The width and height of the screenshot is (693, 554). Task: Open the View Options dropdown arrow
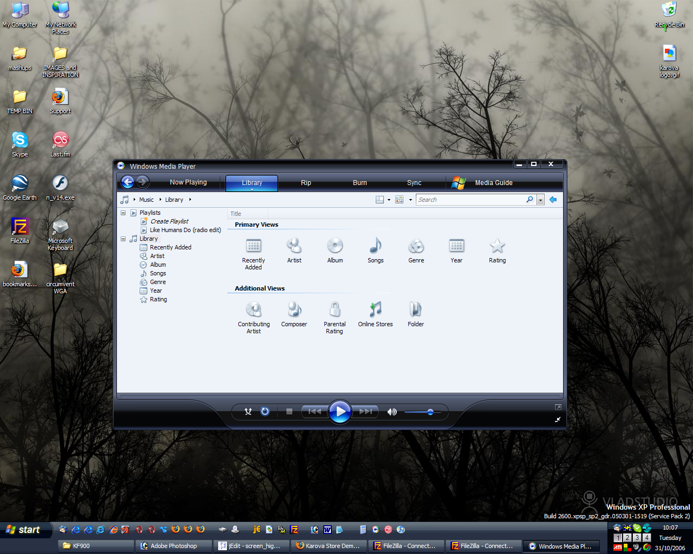[410, 200]
